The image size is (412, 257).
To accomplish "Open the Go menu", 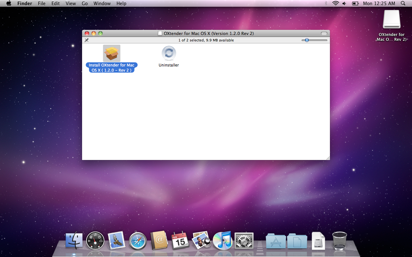I will tap(85, 4).
